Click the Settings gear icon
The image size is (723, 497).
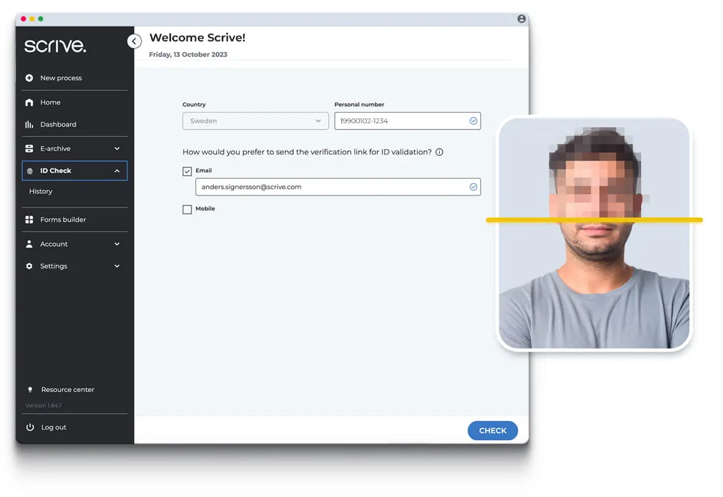pos(30,266)
